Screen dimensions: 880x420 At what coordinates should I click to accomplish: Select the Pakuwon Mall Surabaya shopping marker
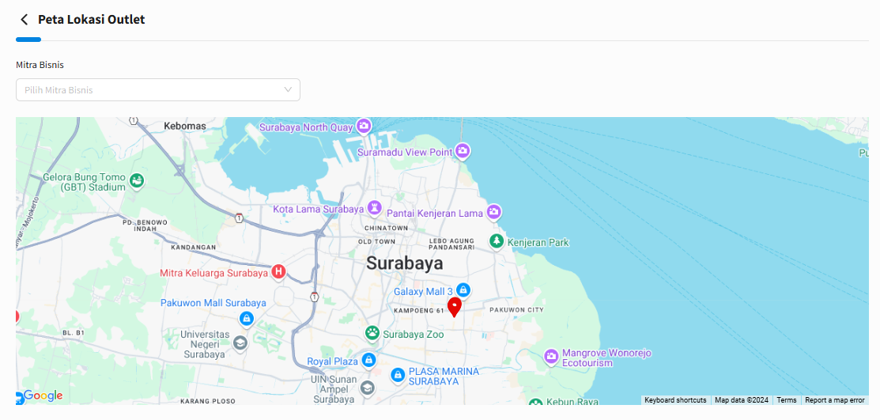tap(246, 319)
